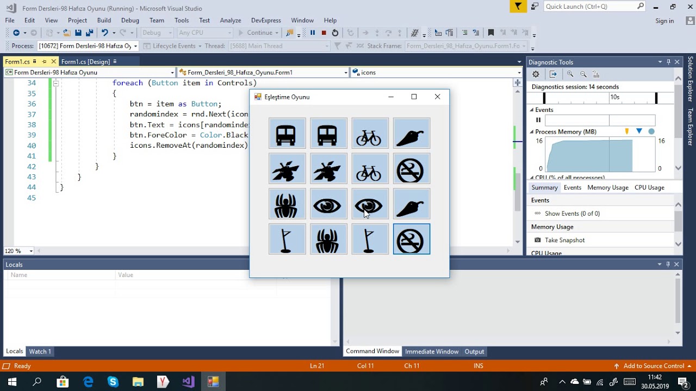The image size is (696, 391).
Task: Open the 120 % zoom level dropdown
Action: coord(31,251)
